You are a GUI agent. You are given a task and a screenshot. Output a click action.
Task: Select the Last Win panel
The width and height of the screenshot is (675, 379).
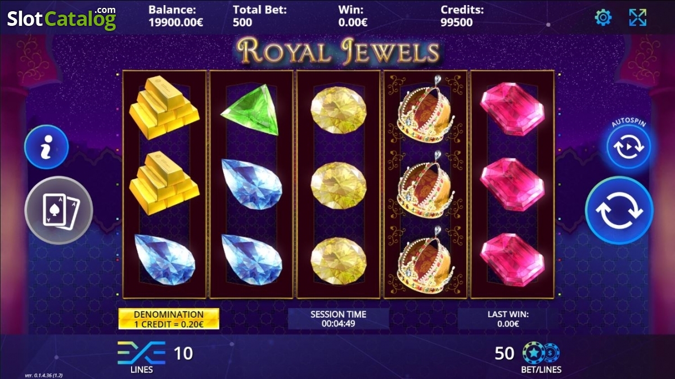(x=508, y=319)
